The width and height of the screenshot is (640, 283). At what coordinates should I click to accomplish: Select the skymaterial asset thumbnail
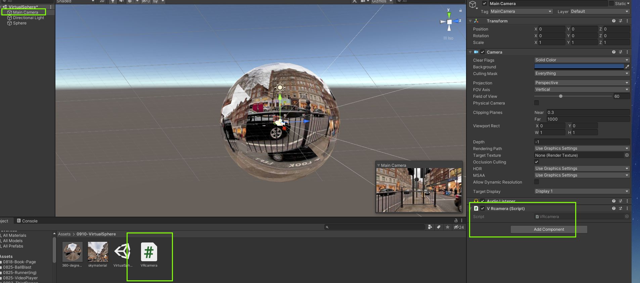point(98,255)
